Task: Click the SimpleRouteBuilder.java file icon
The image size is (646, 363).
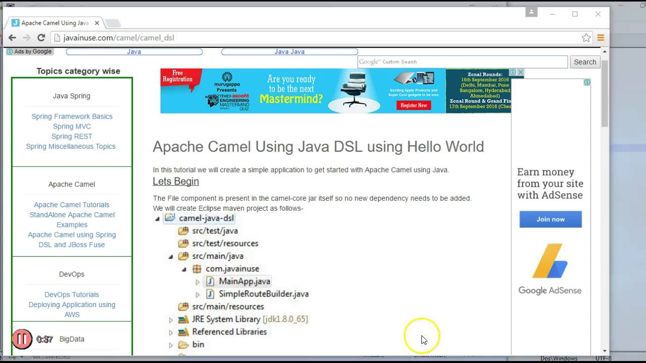Action: tap(210, 294)
